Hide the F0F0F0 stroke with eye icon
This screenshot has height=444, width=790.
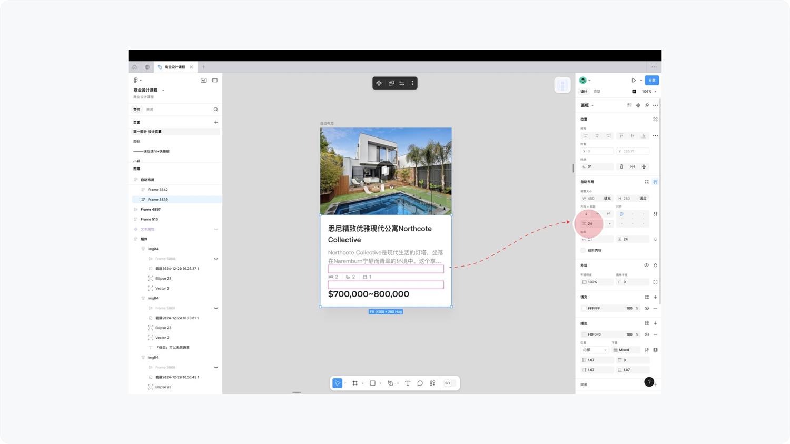click(x=647, y=334)
